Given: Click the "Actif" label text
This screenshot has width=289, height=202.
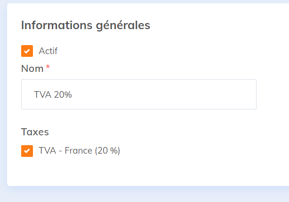Looking at the screenshot, I should pos(48,51).
